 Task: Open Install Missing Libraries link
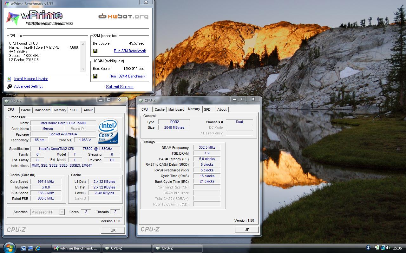coord(31,79)
